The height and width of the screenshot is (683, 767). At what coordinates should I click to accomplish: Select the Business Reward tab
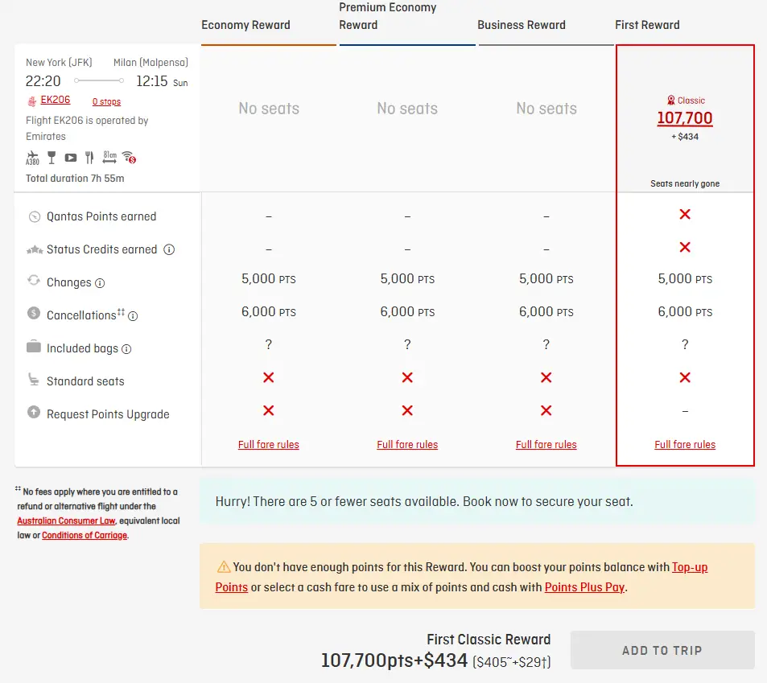click(522, 25)
